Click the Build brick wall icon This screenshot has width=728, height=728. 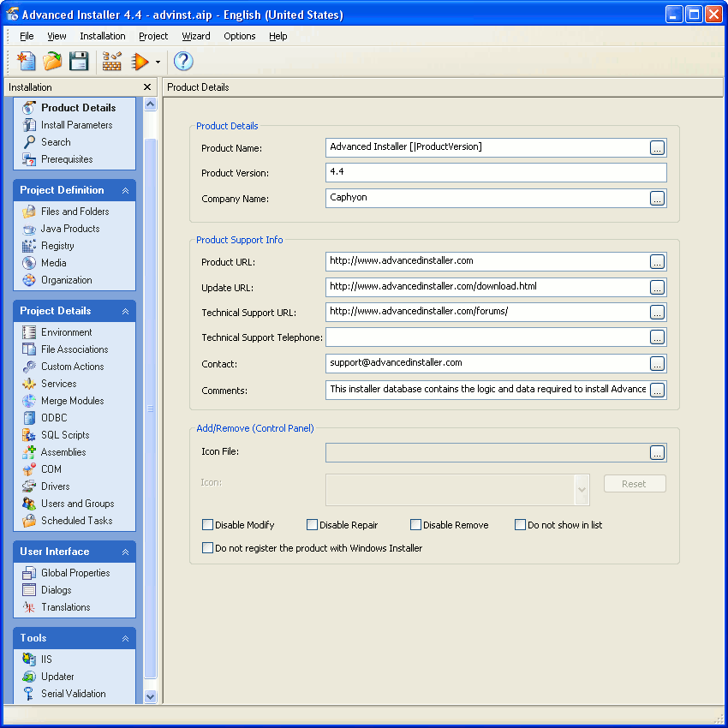[x=112, y=62]
